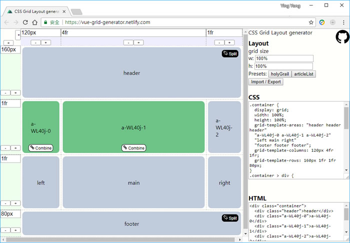Screen dimensions: 350x243
Task: Split the footer grid area
Action: coord(230,218)
